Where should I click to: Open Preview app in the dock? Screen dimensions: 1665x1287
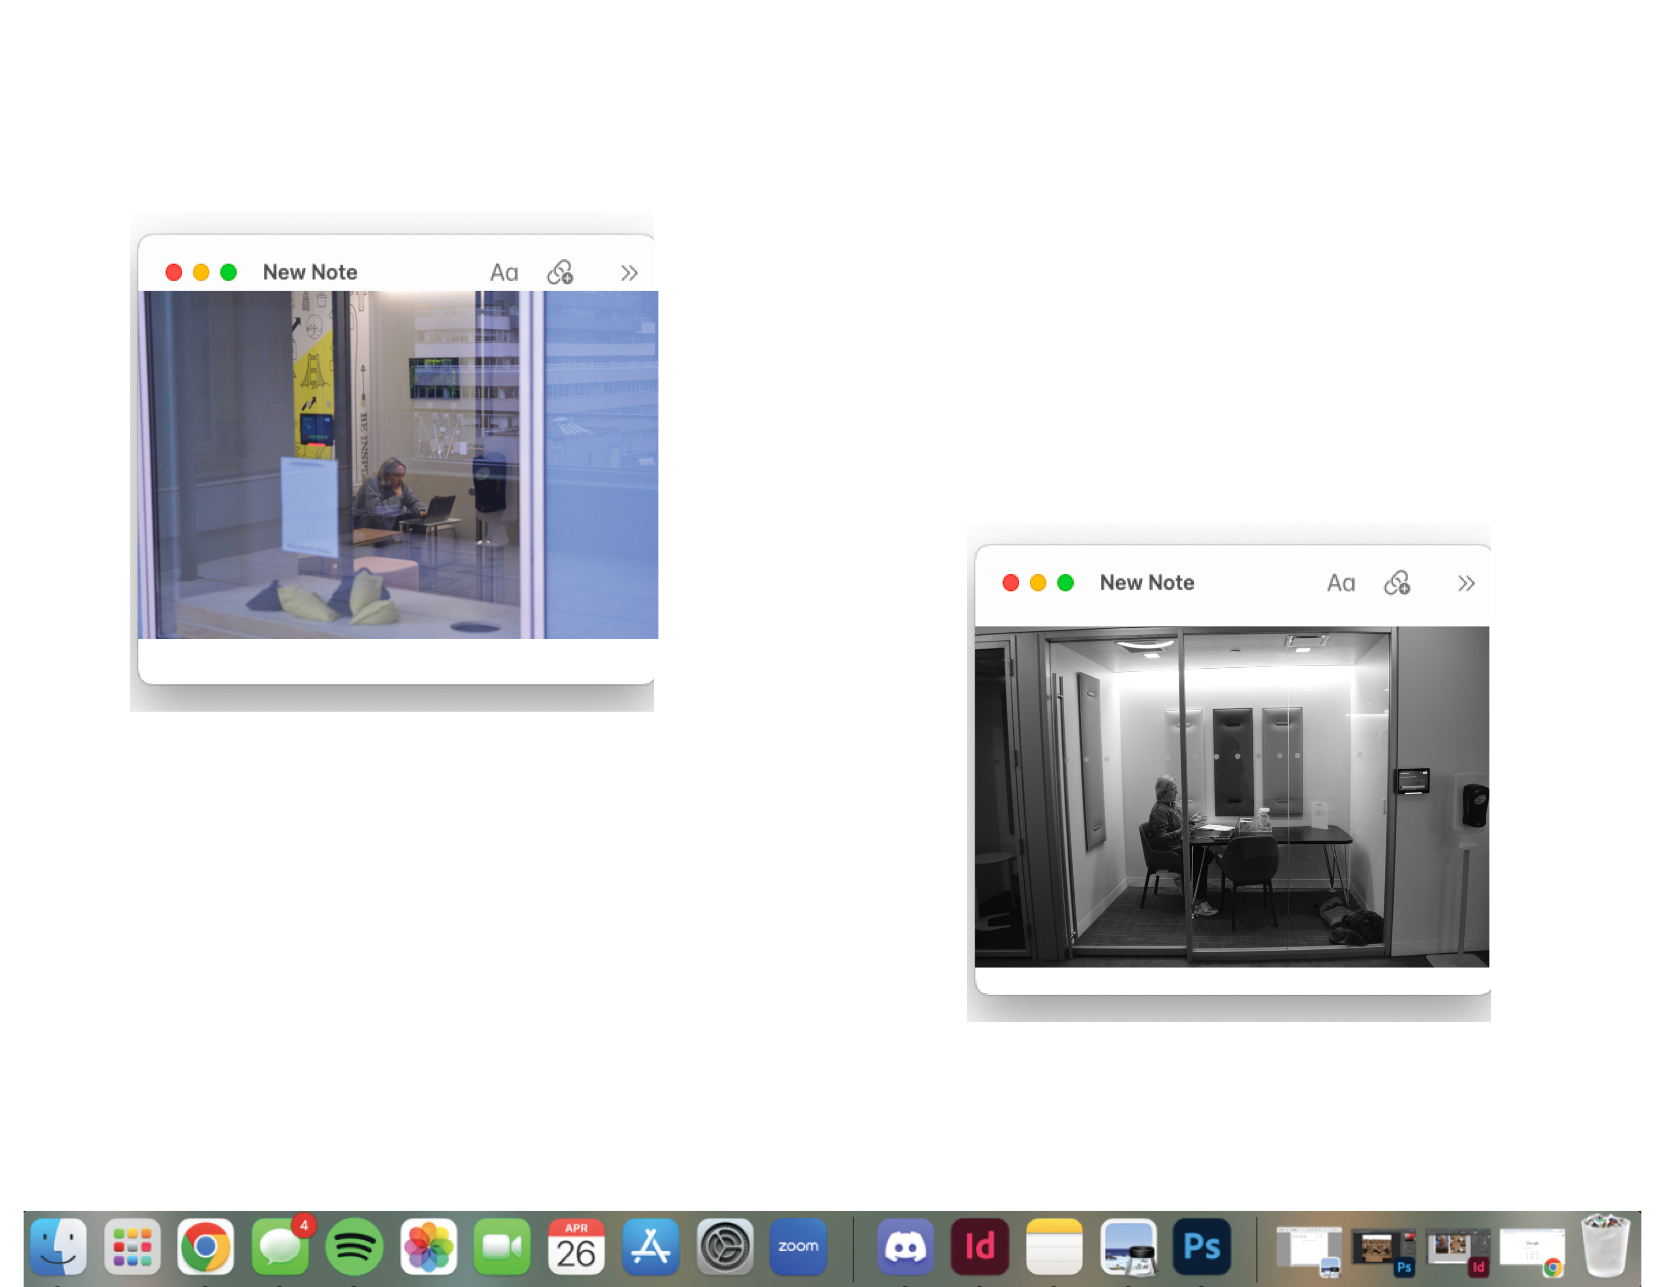(1128, 1247)
